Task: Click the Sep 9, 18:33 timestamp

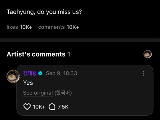Action: 61,73
